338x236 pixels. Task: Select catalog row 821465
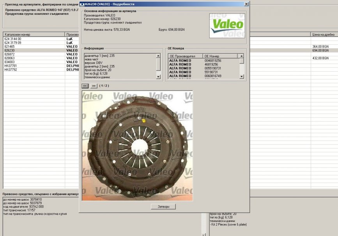34,46
